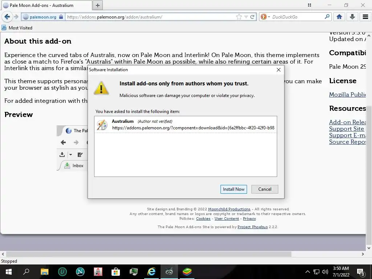Open File Explorer from the taskbar
372x279 pixels.
[44, 272]
